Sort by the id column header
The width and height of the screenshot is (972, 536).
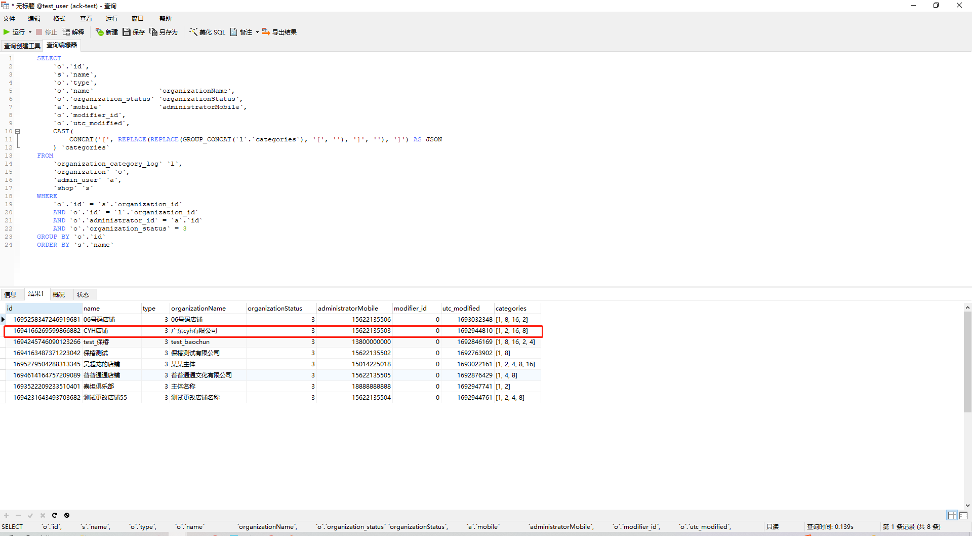pyautogui.click(x=44, y=308)
